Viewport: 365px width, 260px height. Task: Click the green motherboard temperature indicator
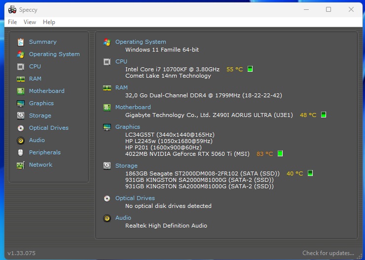tap(324, 115)
